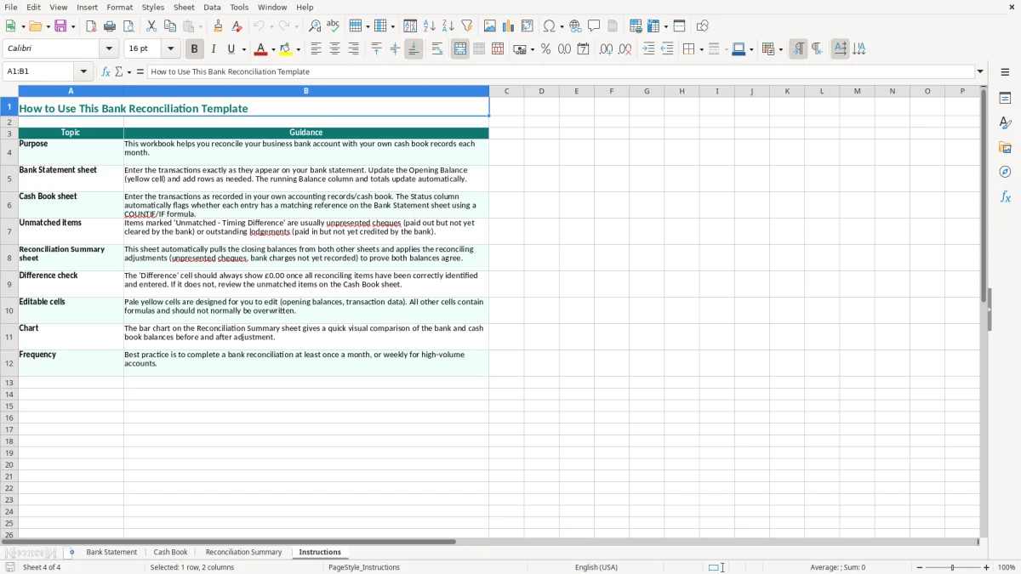Screen dimensions: 1021x574
Task: Open the Data menu
Action: pos(212,7)
